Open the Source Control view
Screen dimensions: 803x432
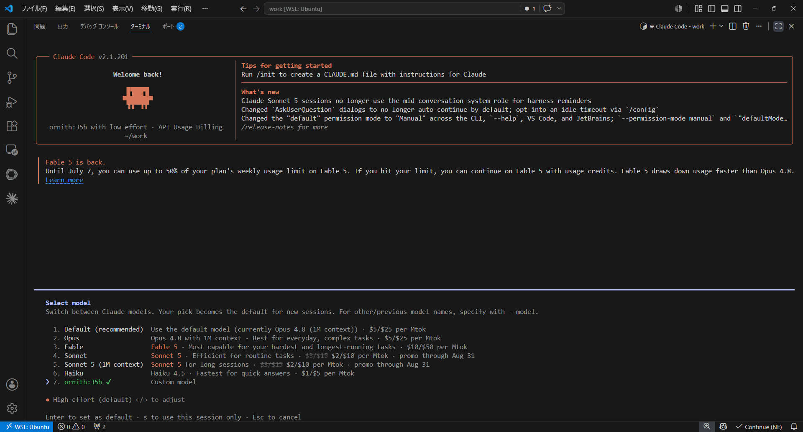(12, 77)
